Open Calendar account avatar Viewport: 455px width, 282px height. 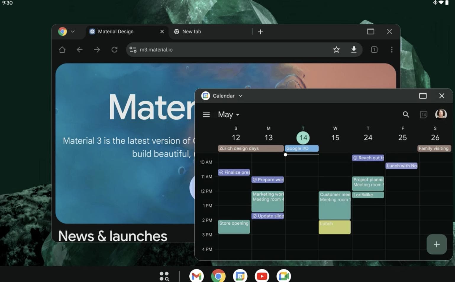click(x=441, y=114)
